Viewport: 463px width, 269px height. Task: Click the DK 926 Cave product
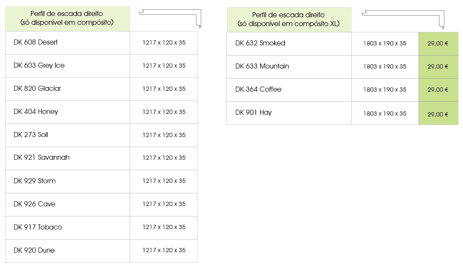point(34,204)
